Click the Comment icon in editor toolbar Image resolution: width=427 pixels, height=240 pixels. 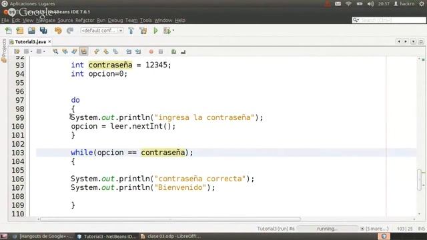173,51
